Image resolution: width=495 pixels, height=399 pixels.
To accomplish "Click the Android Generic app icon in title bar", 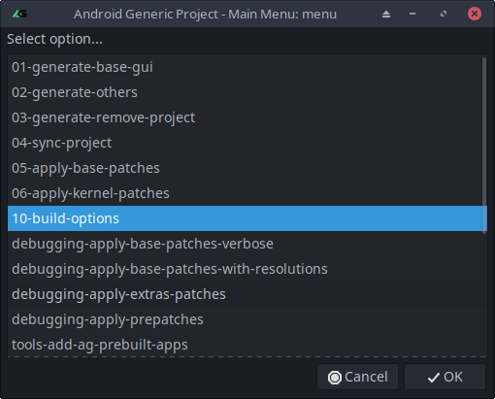I will point(19,14).
